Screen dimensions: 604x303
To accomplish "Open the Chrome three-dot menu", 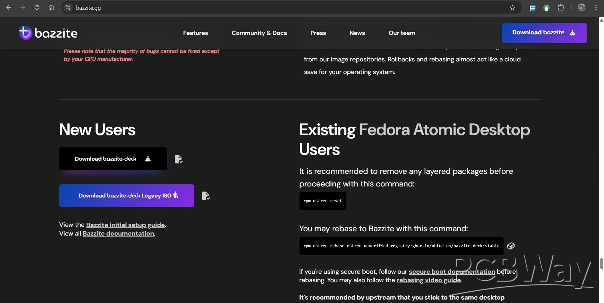I will click(596, 8).
